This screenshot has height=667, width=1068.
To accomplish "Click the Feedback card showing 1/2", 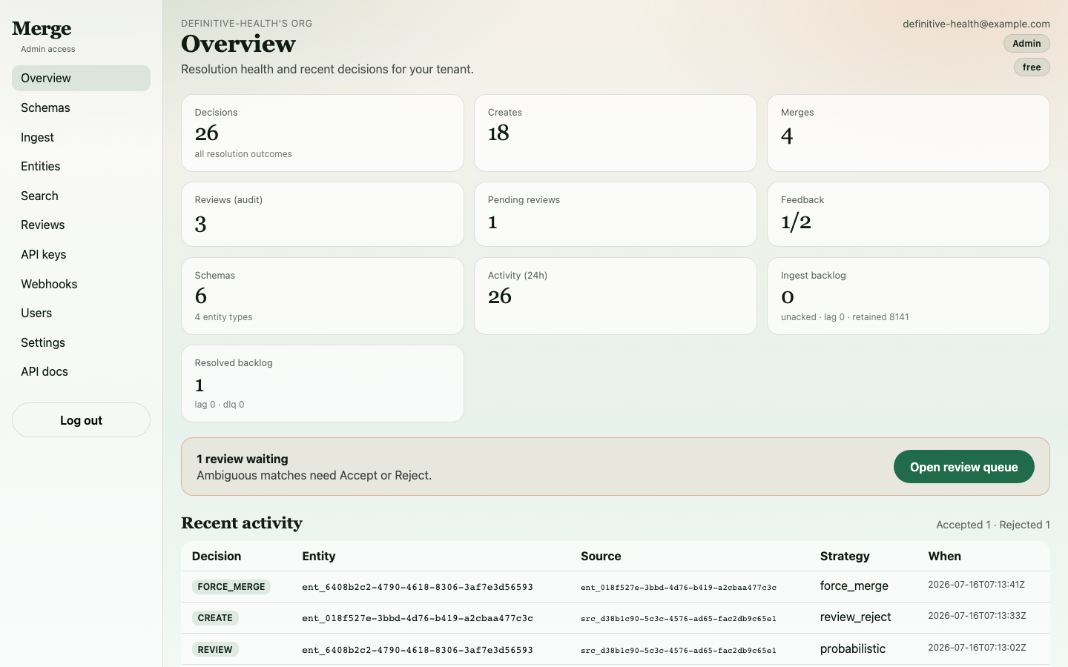I will point(909,214).
